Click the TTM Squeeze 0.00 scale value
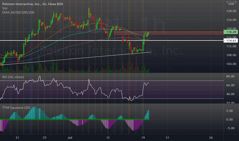The width and height of the screenshot is (239, 141). pyautogui.click(x=230, y=119)
